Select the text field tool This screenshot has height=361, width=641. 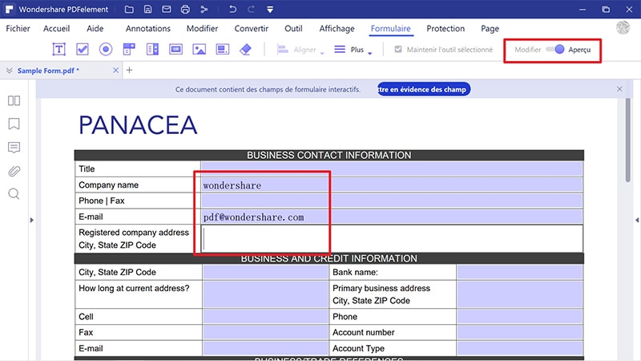click(x=58, y=49)
